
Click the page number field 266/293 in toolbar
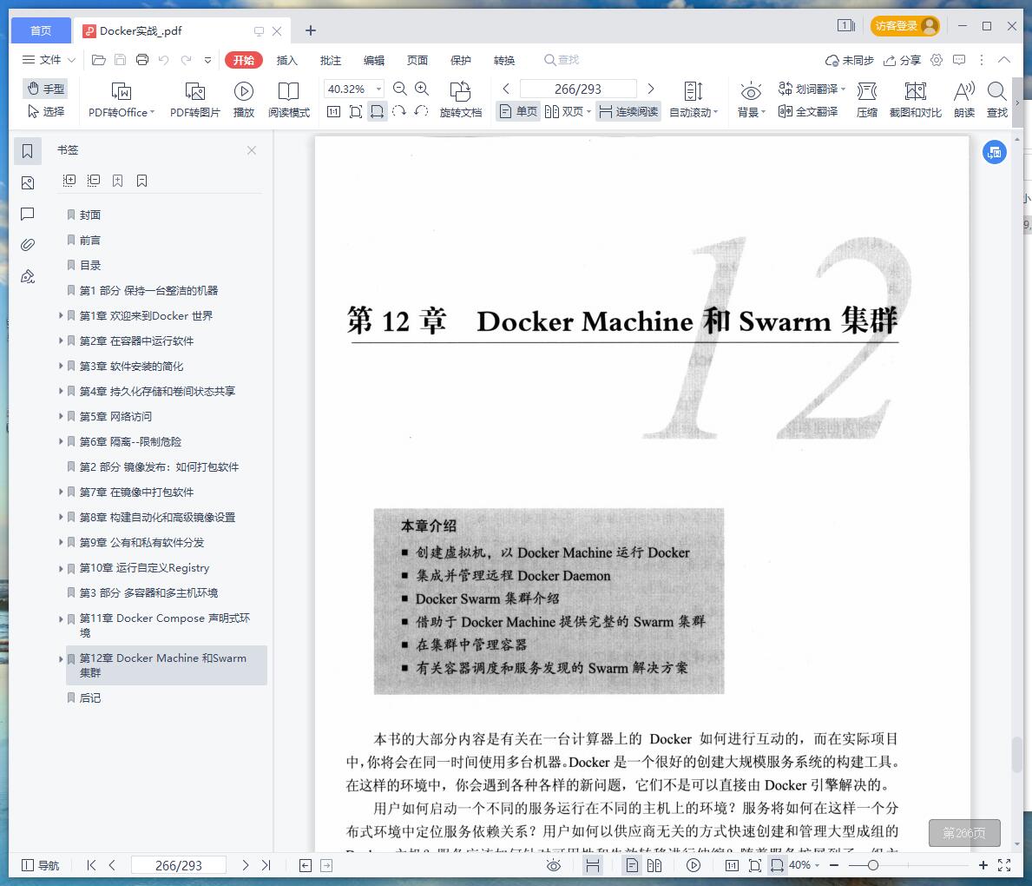coord(578,89)
